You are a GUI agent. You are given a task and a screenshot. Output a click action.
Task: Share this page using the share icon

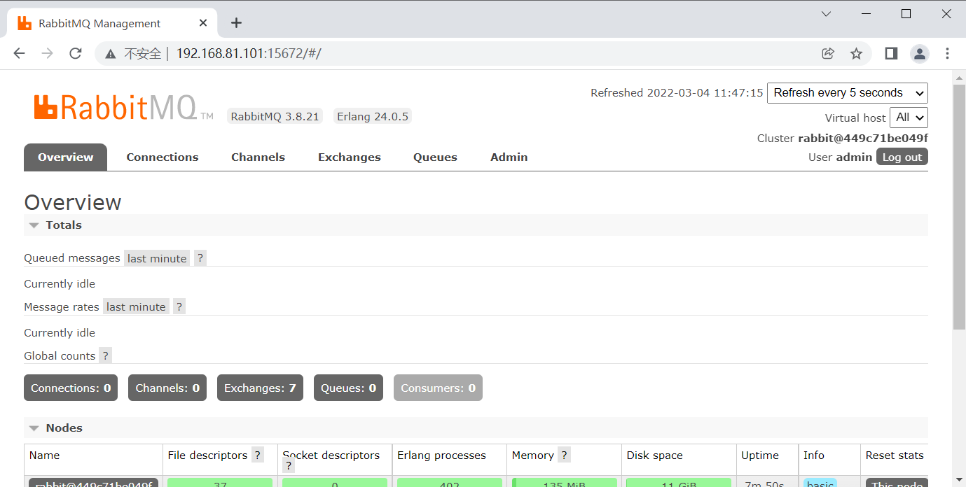click(x=828, y=53)
